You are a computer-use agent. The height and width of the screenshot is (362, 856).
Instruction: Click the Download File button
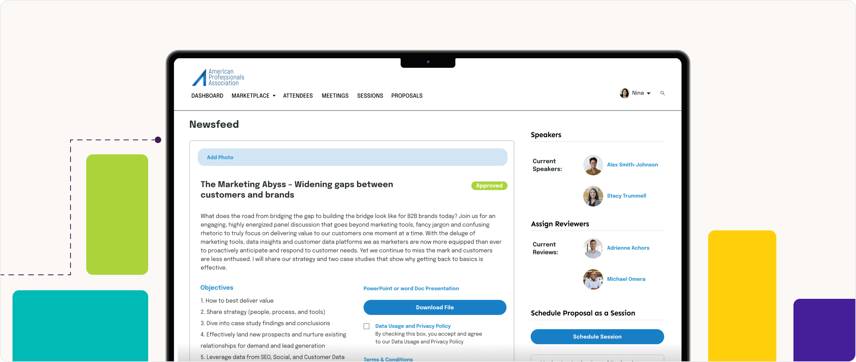[434, 307]
